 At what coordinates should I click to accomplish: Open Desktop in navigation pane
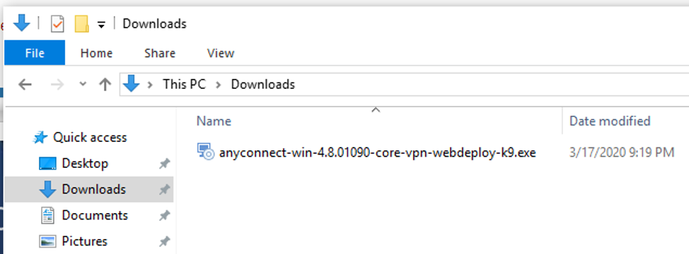pos(85,164)
